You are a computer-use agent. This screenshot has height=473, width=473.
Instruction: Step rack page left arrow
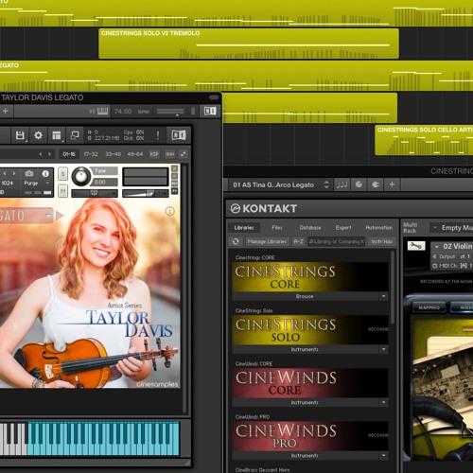pos(41,154)
